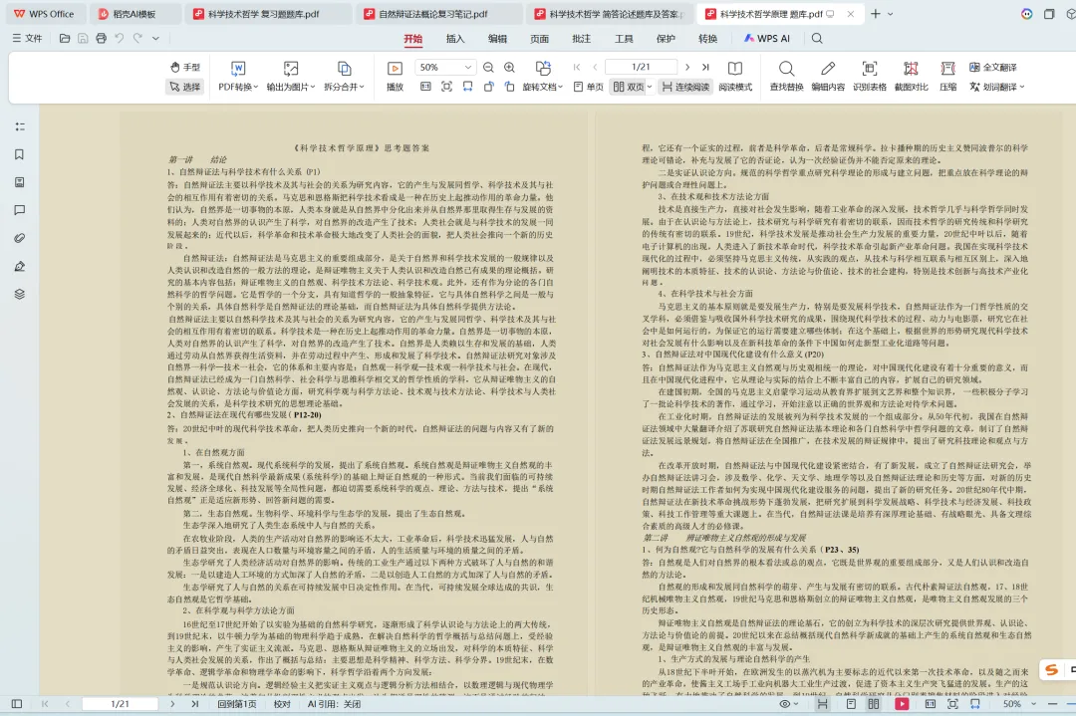
Task: Open the comments panel in sidebar
Action: point(19,210)
